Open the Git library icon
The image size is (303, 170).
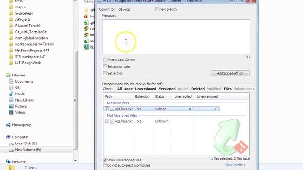pos(11,87)
